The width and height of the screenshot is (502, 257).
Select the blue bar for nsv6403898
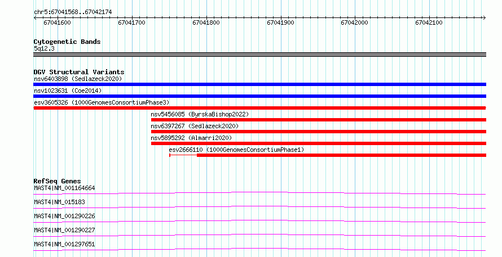tap(259, 84)
